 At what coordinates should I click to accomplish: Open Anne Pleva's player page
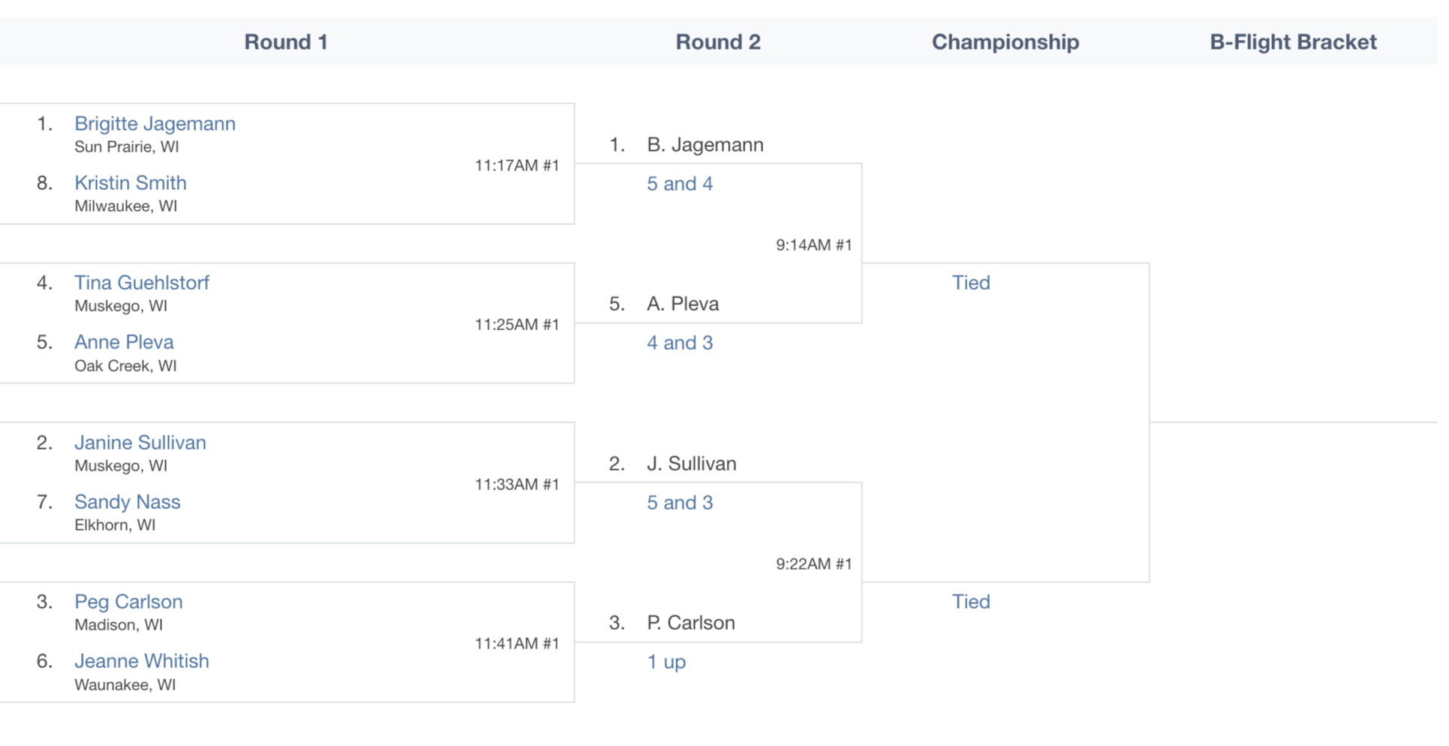[x=124, y=341]
